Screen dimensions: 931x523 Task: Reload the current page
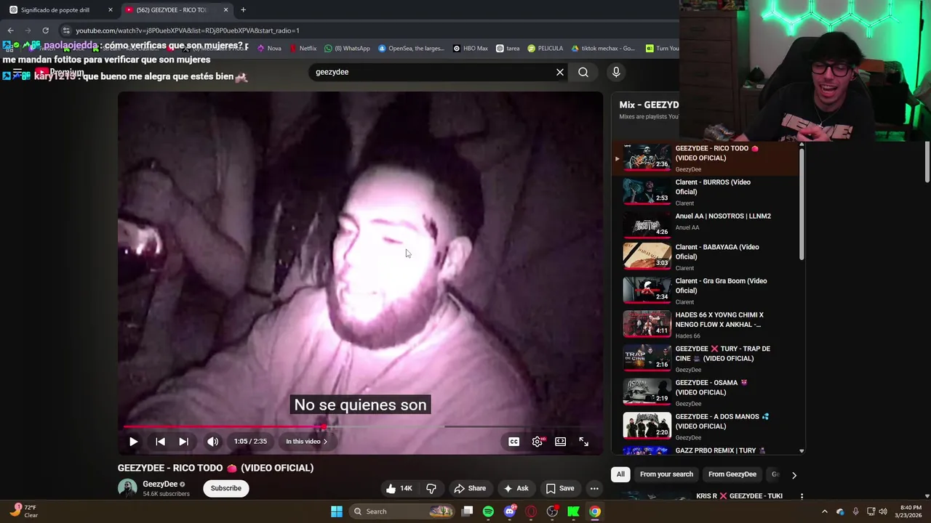click(45, 31)
